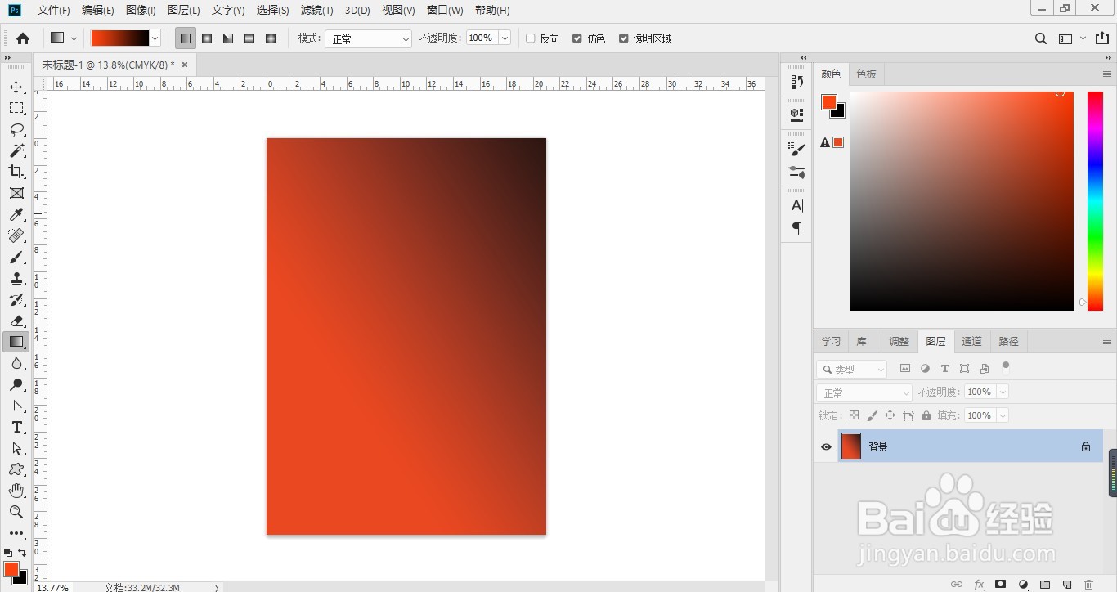Select the Hand tool

point(16,491)
